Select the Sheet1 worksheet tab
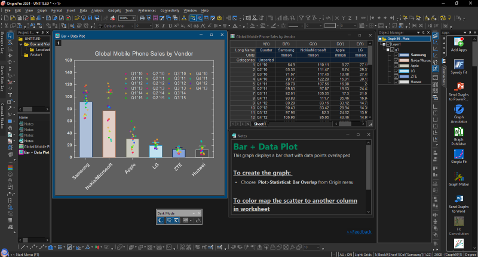This screenshot has height=257, width=478. [260, 124]
